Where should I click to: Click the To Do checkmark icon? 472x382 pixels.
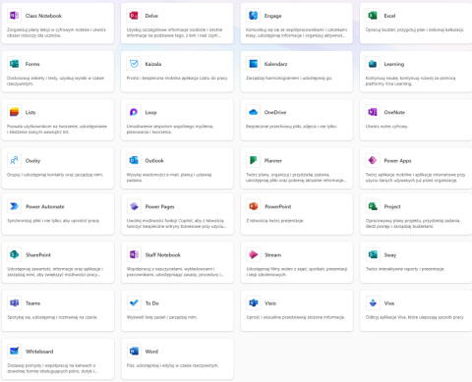(x=134, y=303)
